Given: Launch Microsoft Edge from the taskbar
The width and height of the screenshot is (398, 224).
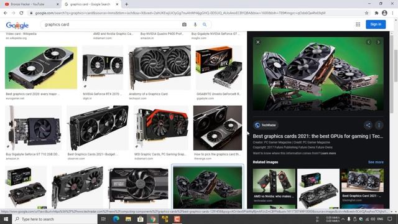Looking at the screenshot, I should pos(116,219).
